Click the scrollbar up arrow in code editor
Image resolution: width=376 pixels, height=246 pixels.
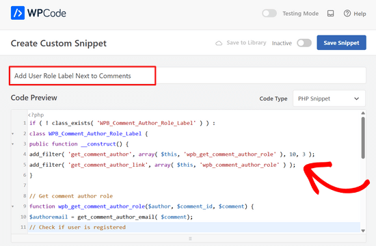point(363,113)
